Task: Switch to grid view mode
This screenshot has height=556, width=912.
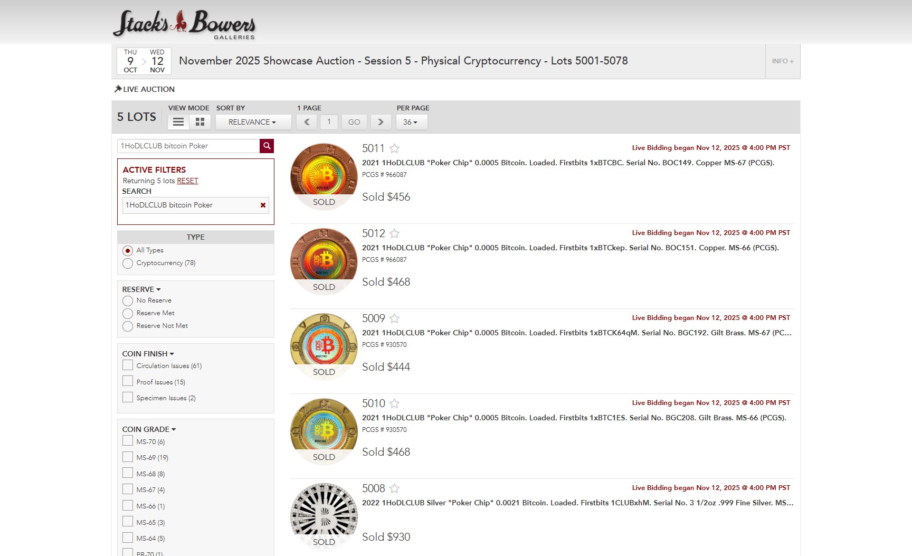Action: pyautogui.click(x=199, y=121)
